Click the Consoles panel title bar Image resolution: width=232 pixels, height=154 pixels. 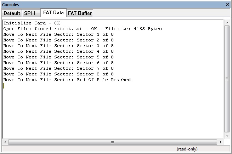[x=106, y=5]
